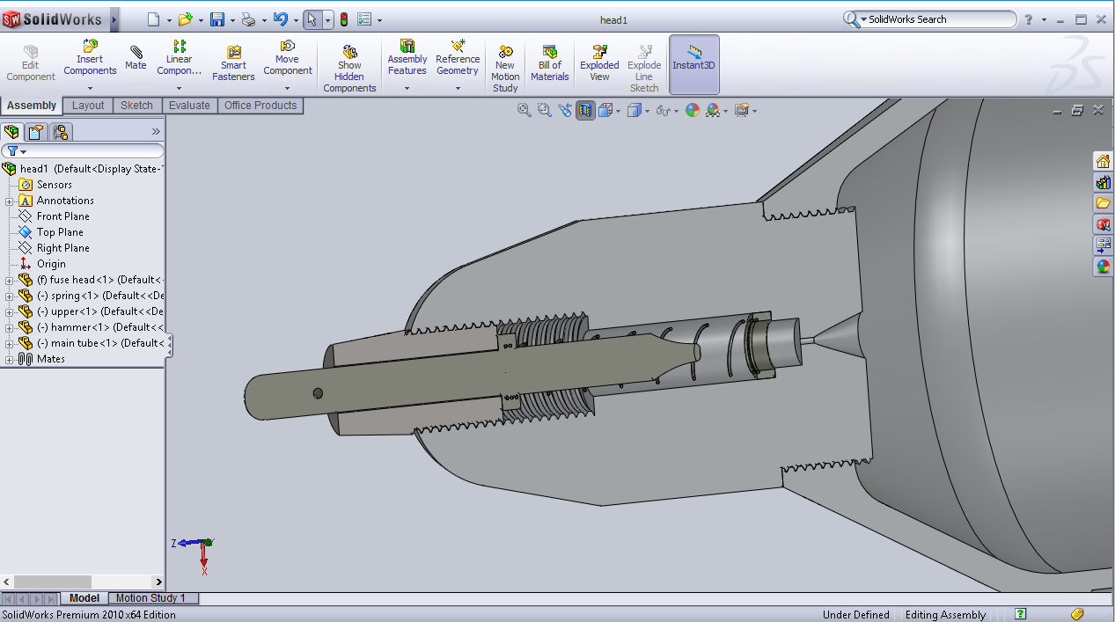Image resolution: width=1115 pixels, height=622 pixels.
Task: Open the View Orientation dropdown arrow
Action: [619, 111]
